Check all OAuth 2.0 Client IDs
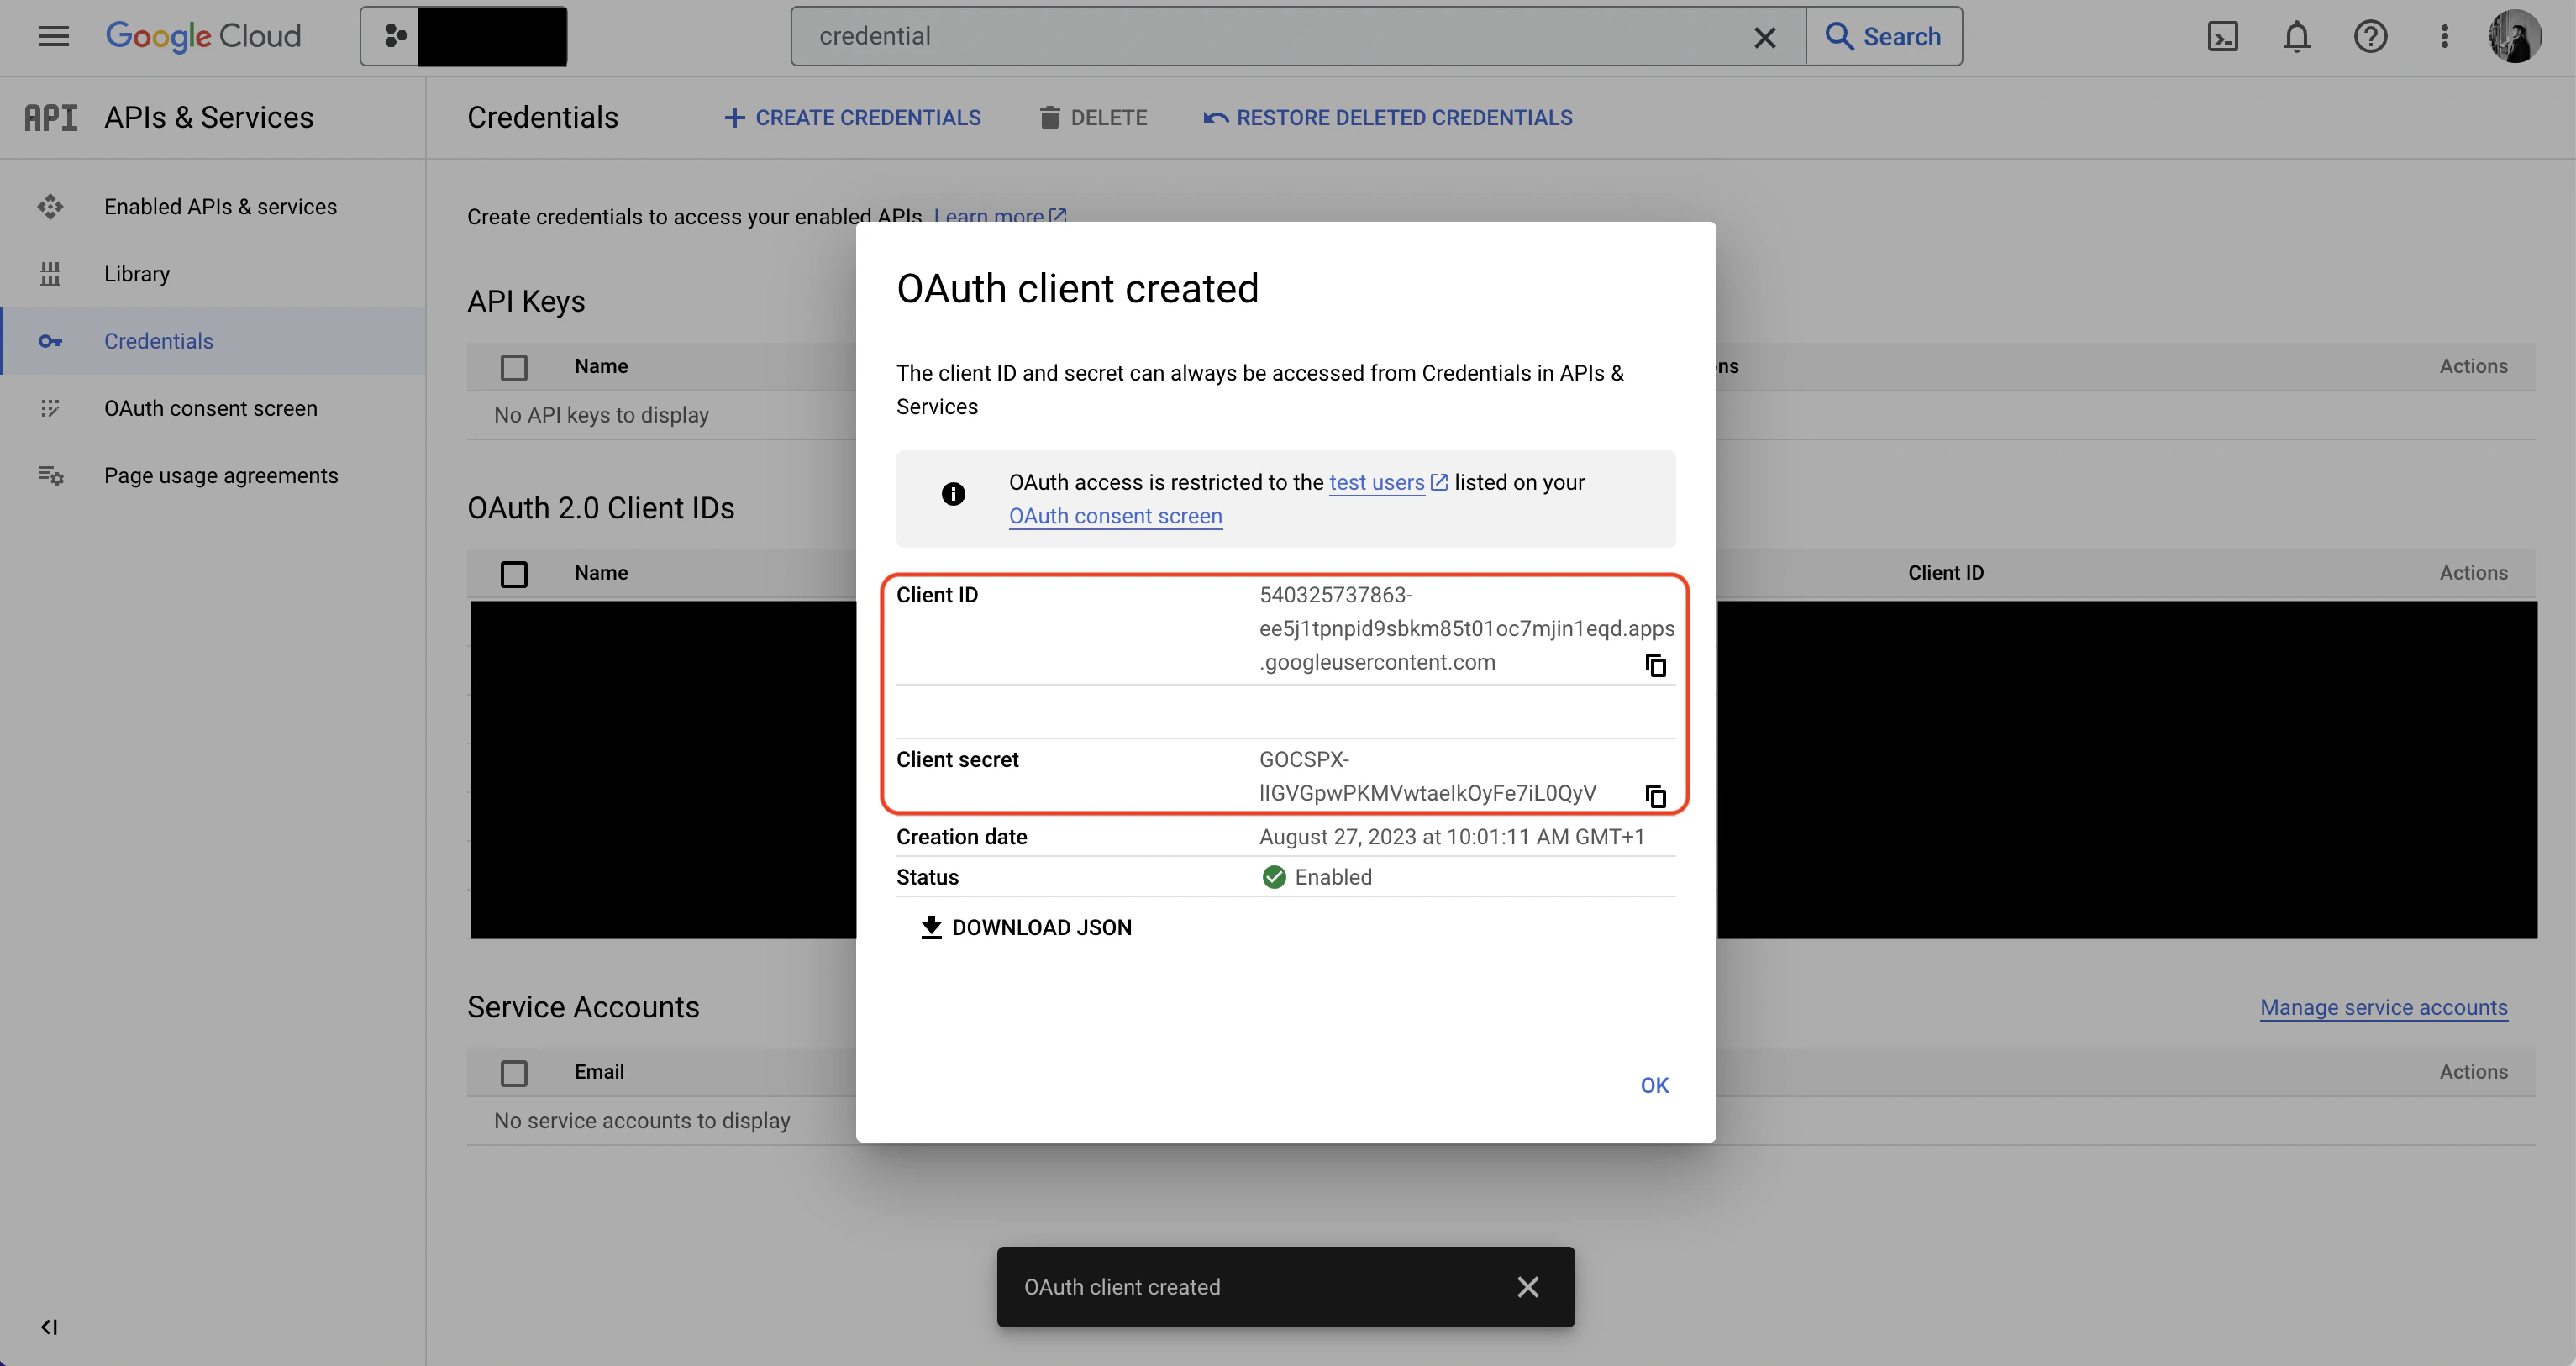The height and width of the screenshot is (1366, 2576). point(514,574)
